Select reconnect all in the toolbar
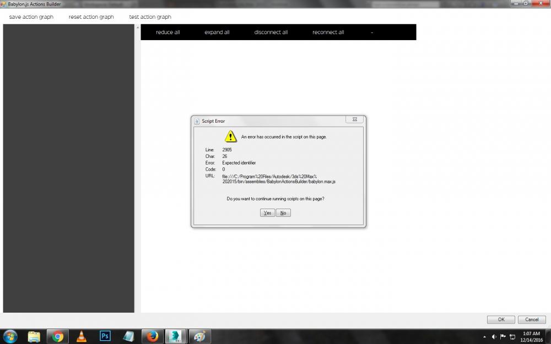551x344 pixels. click(x=328, y=32)
